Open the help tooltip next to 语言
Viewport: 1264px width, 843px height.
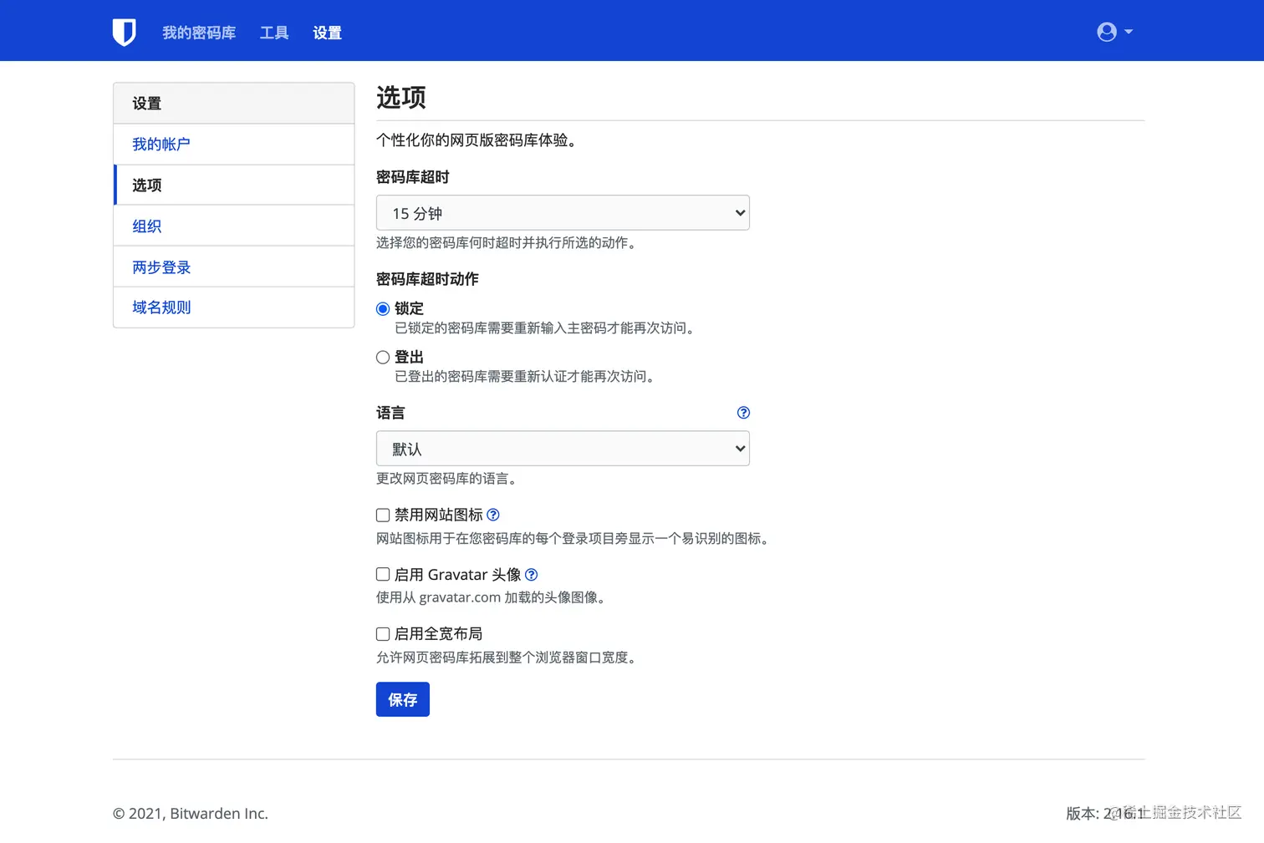743,412
